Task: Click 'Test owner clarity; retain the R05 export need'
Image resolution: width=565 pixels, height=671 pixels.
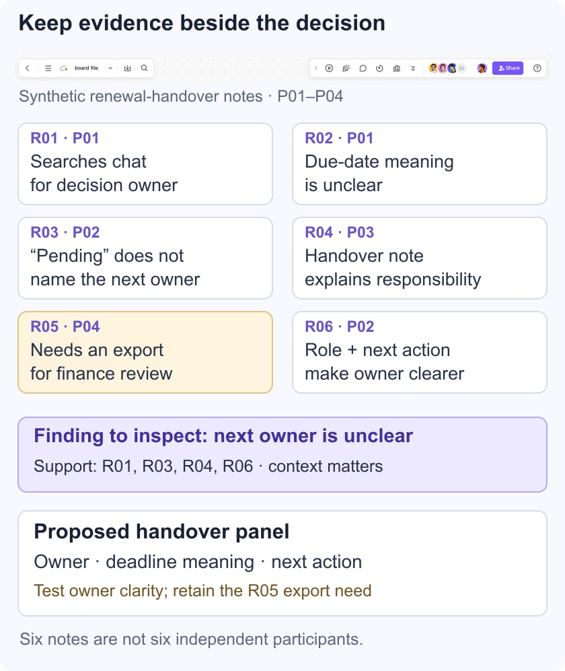Action: pyautogui.click(x=202, y=590)
